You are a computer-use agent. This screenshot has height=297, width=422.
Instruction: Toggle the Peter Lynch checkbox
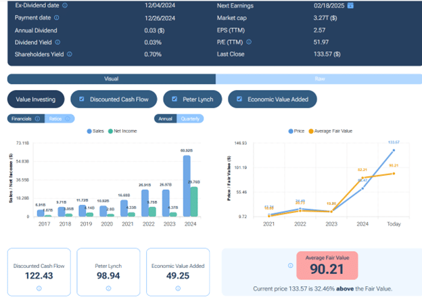175,99
